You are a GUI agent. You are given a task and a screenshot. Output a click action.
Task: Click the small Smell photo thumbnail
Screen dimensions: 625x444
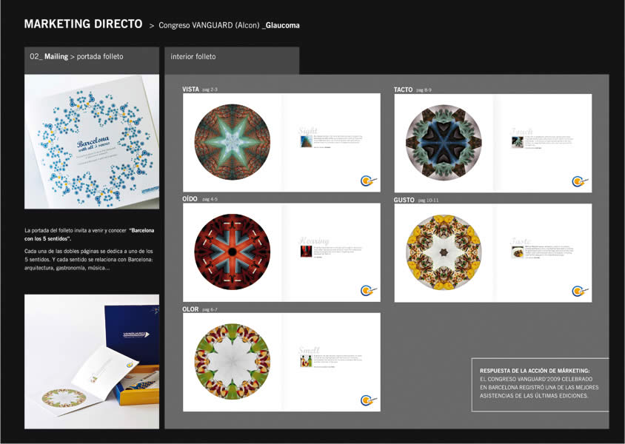tap(306, 361)
